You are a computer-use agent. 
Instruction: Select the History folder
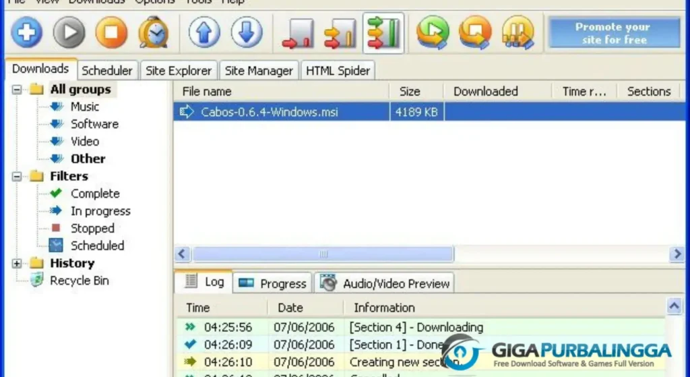click(x=72, y=264)
